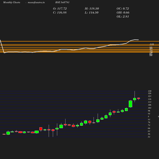Click the "116" price axis label
The width and height of the screenshot is (159, 159).
click(x=150, y=99)
